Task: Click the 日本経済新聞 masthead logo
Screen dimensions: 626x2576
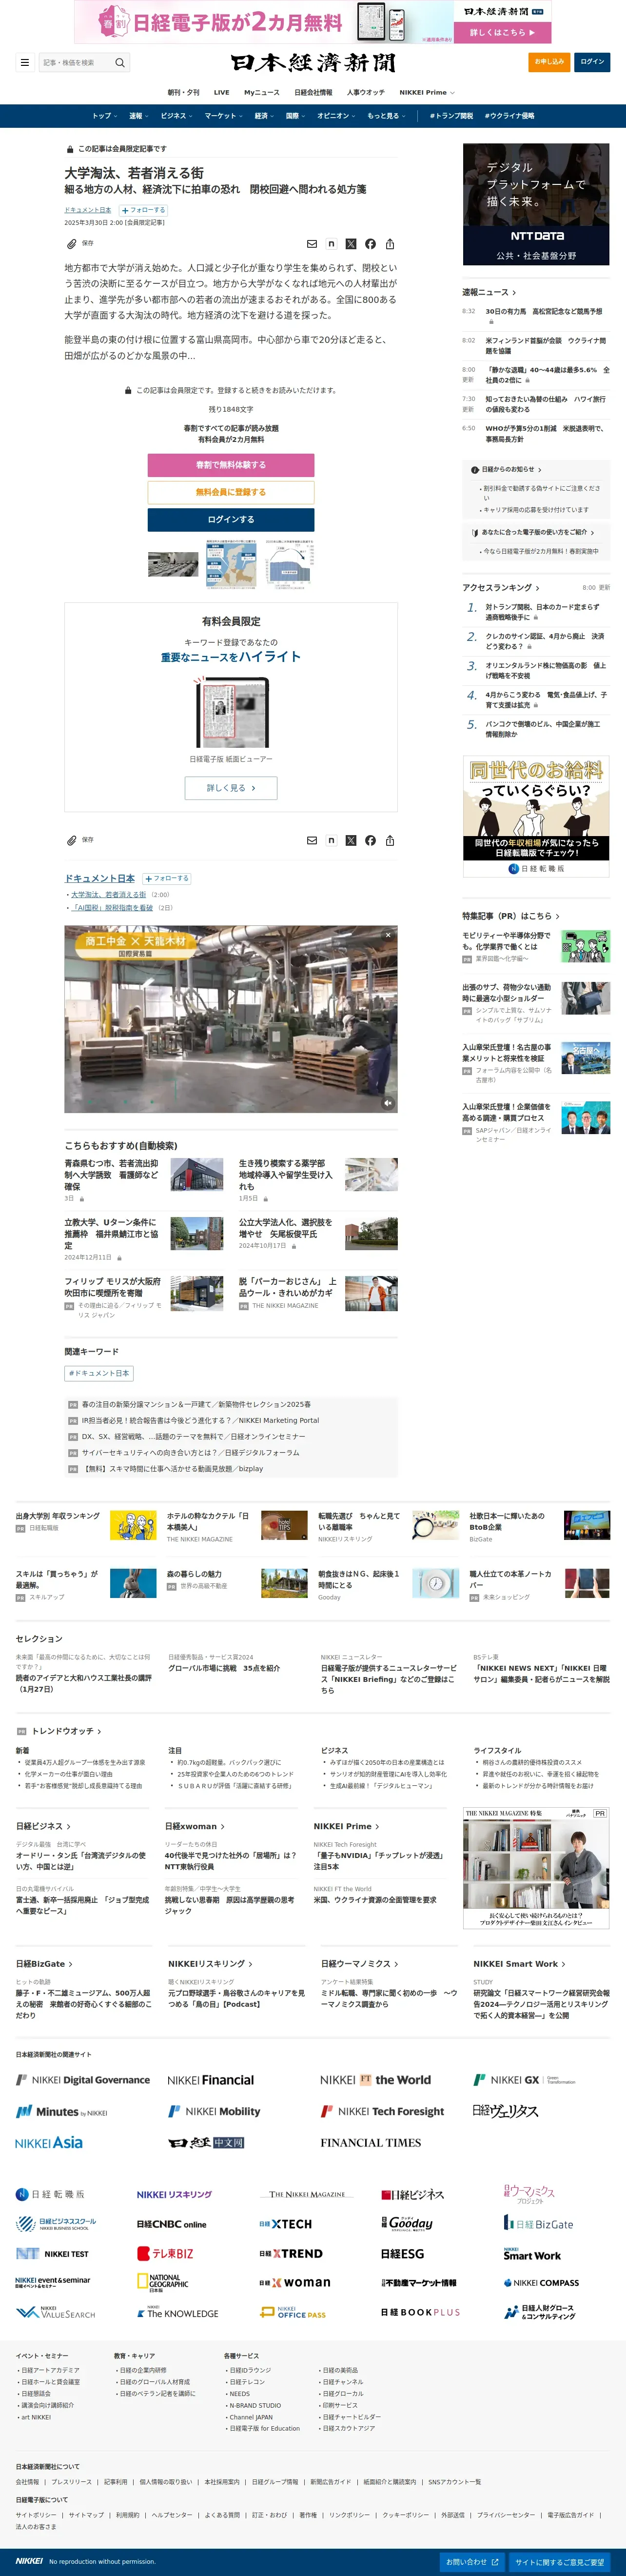Action: (x=313, y=62)
